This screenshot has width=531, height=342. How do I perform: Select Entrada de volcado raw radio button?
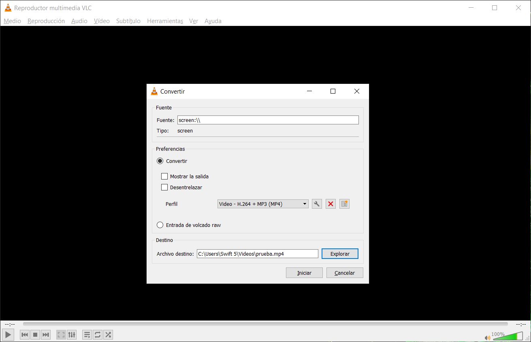pos(160,225)
